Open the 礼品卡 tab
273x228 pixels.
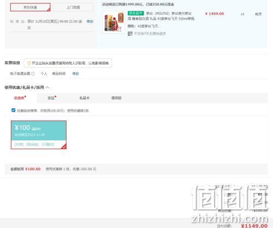click(x=85, y=98)
